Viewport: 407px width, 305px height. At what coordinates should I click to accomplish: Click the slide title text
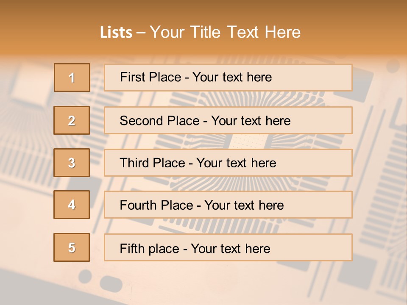pos(200,33)
